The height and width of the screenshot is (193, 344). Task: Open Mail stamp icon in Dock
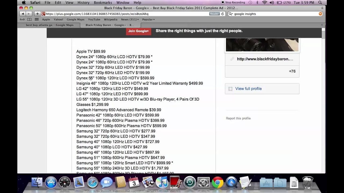pyautogui.click(x=79, y=183)
